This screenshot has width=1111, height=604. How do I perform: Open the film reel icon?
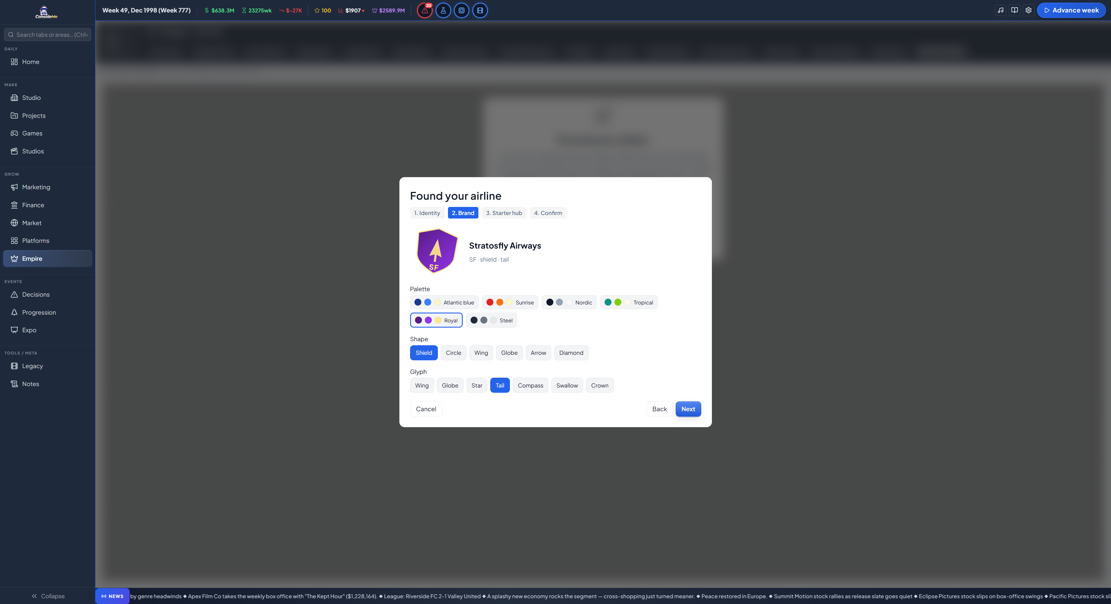(x=480, y=10)
